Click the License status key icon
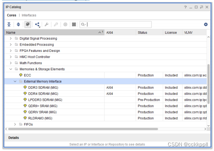The height and width of the screenshot is (151, 214). click(x=56, y=25)
